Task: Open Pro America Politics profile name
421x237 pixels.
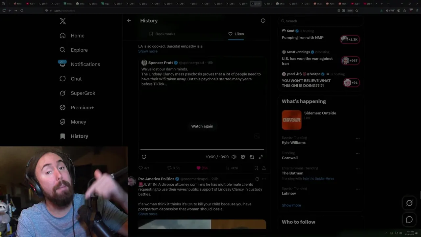Action: click(x=156, y=179)
